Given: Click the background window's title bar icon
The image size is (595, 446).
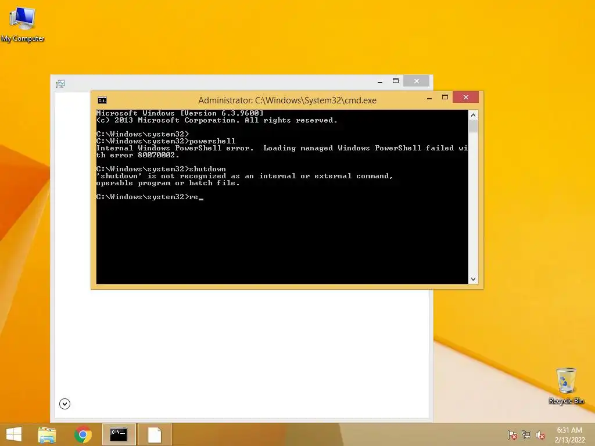Looking at the screenshot, I should [x=60, y=84].
